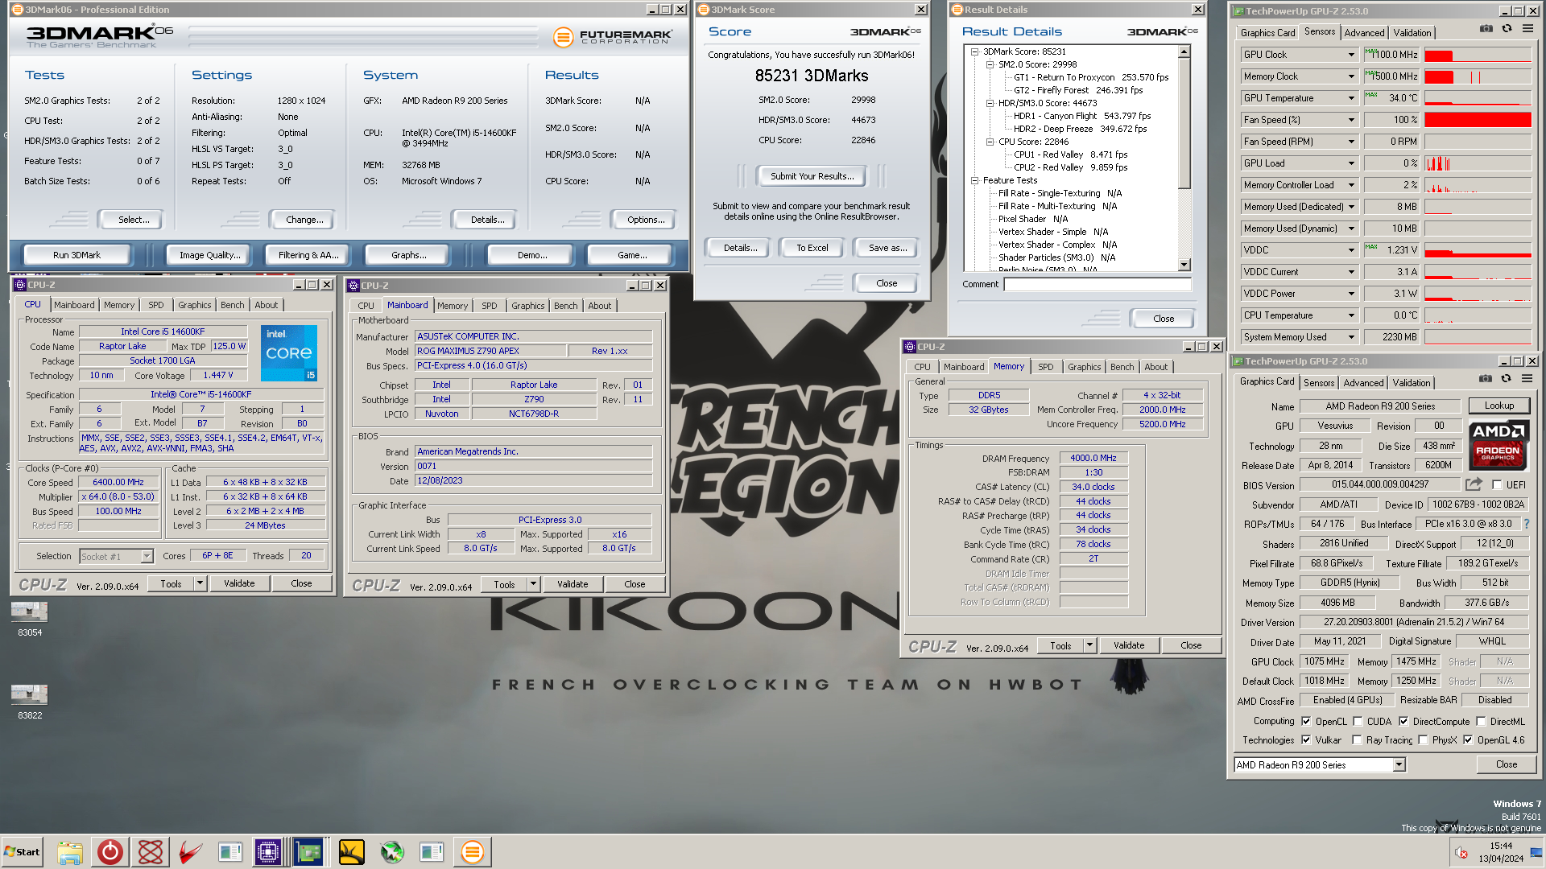Collapse the CPU Score tree node
The image size is (1546, 869).
(990, 142)
